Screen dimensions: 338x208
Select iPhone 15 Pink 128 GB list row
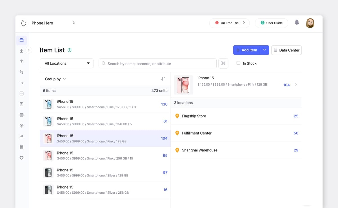coord(105,138)
